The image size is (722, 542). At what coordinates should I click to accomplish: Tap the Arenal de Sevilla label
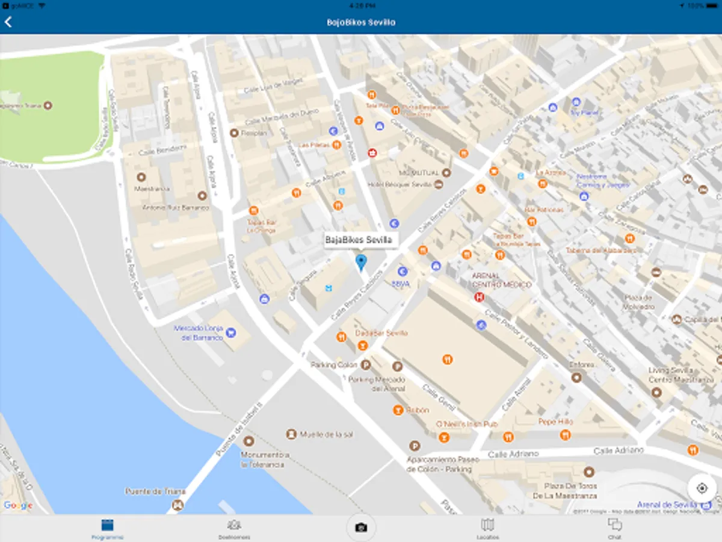(667, 505)
